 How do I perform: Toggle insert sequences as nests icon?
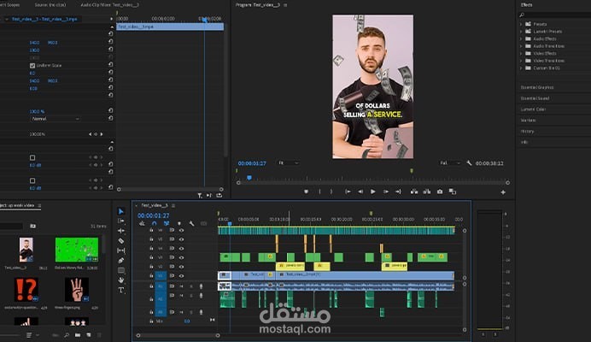click(142, 223)
